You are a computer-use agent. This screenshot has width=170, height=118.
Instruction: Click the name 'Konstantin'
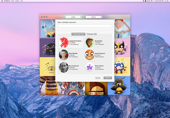99,41
